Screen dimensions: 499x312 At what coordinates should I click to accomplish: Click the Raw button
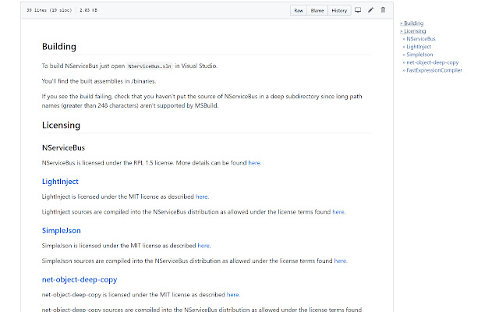tap(299, 10)
